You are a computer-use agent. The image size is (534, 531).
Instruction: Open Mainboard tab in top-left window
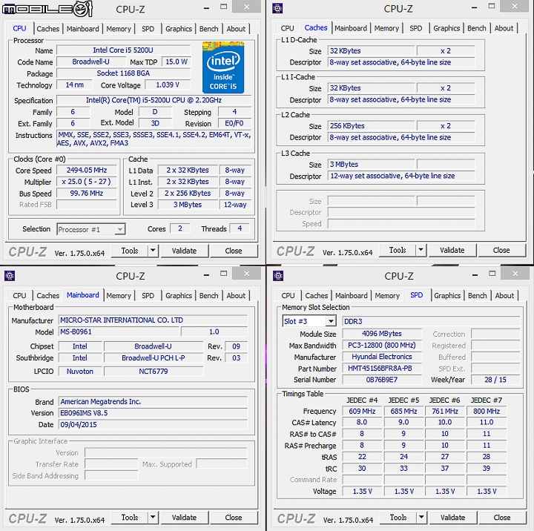click(x=83, y=29)
